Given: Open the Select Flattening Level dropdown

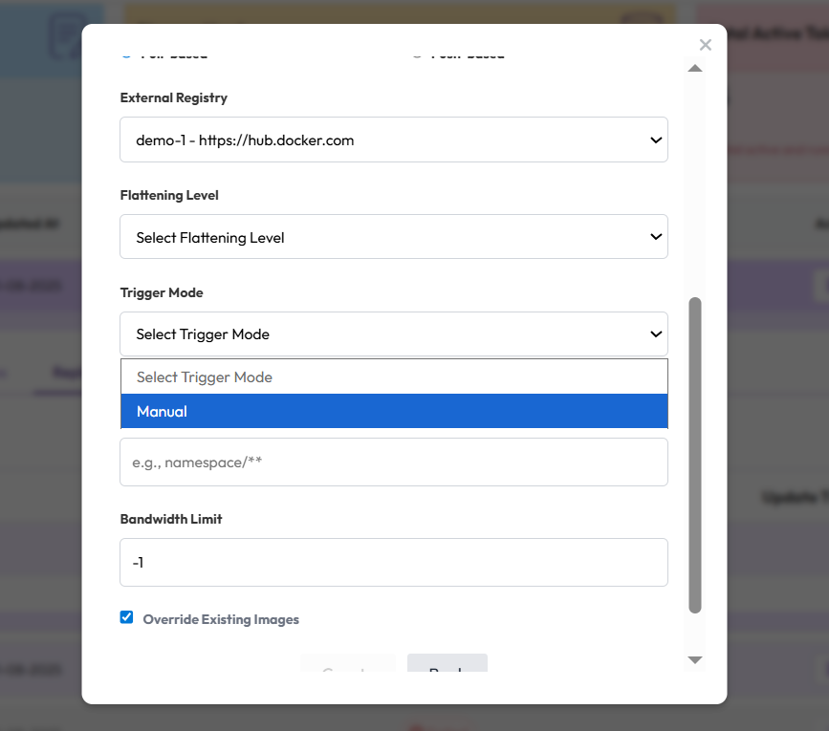Looking at the screenshot, I should [x=394, y=237].
